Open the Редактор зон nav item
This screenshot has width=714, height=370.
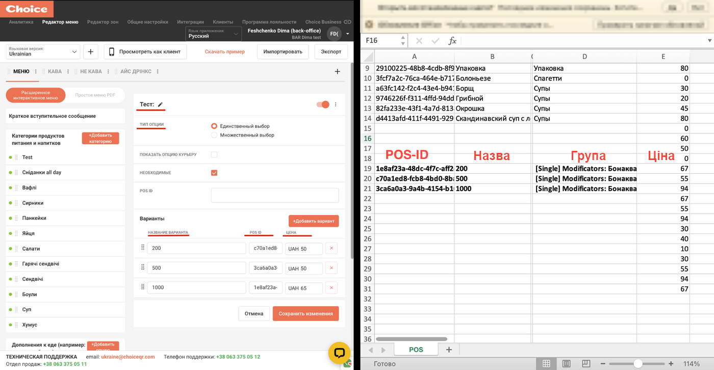tap(103, 22)
